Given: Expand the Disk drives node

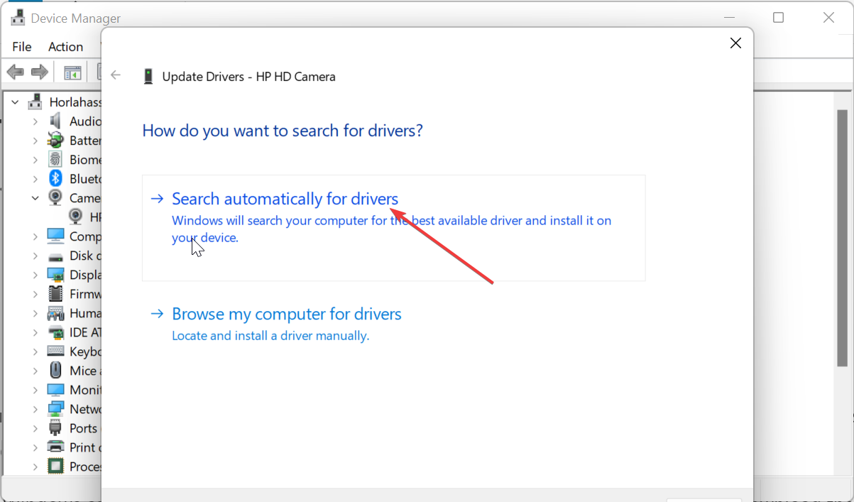Looking at the screenshot, I should pos(35,256).
